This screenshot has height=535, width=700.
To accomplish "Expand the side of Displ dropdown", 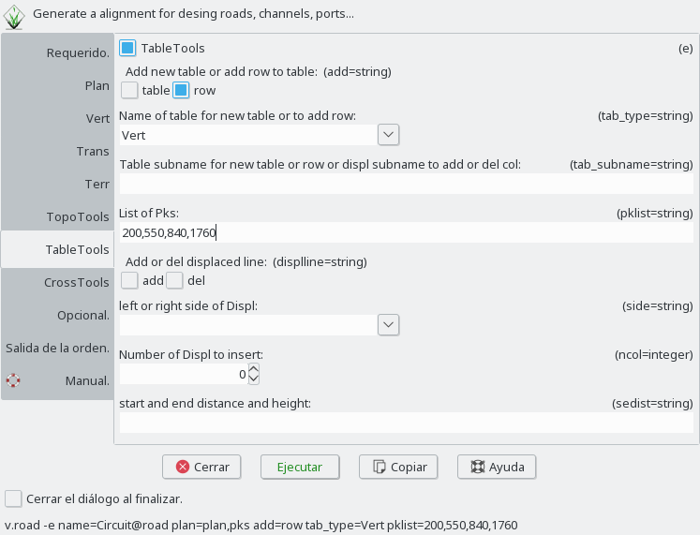I will tap(389, 324).
